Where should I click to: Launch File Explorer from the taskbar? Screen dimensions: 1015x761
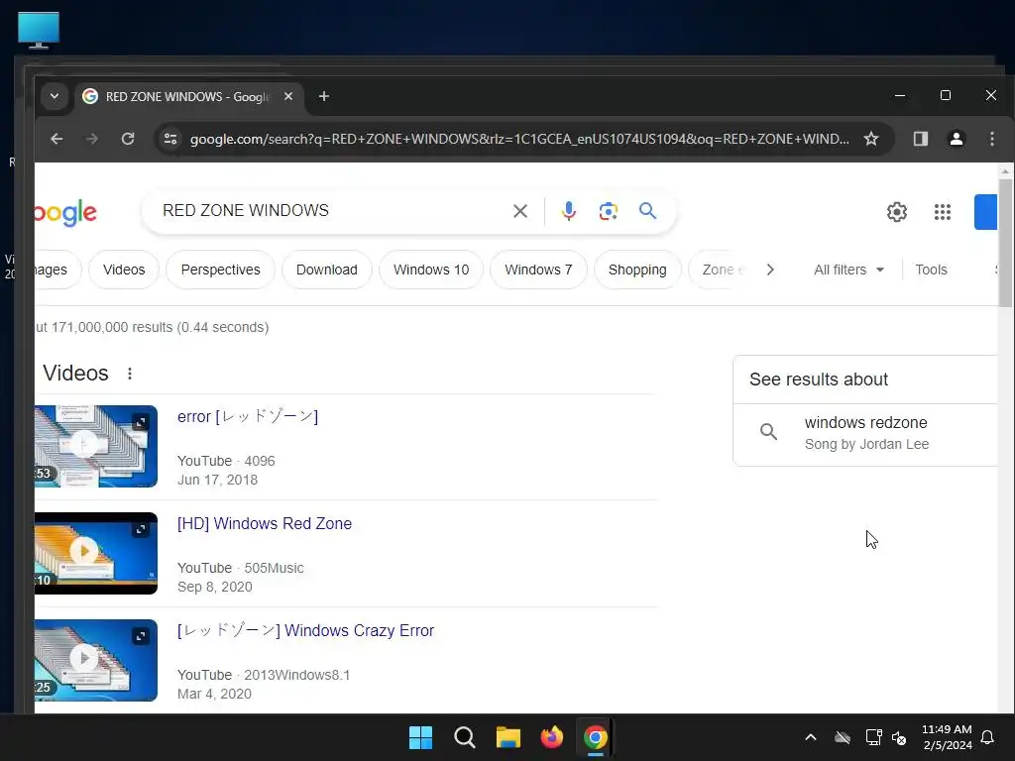tap(508, 737)
